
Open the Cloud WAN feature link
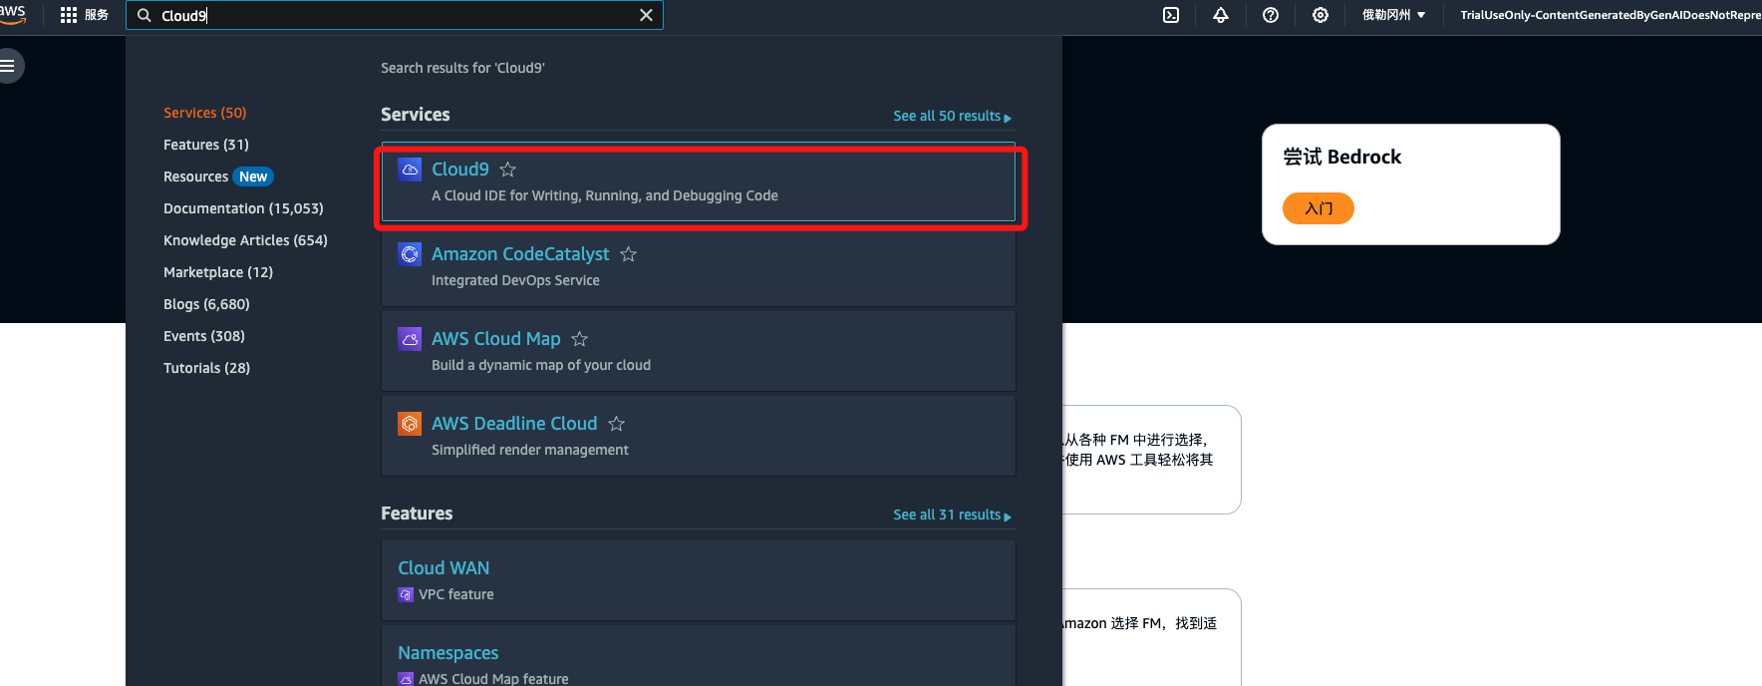(443, 568)
